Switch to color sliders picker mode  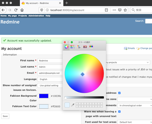[x=73, y=47]
